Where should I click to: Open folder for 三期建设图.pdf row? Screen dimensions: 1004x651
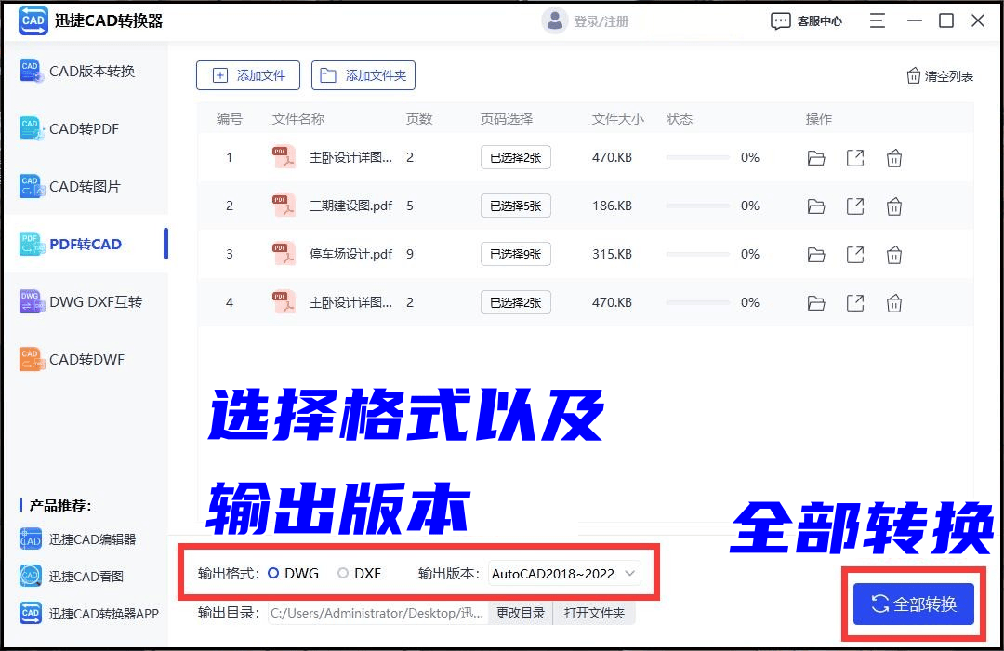pos(816,206)
